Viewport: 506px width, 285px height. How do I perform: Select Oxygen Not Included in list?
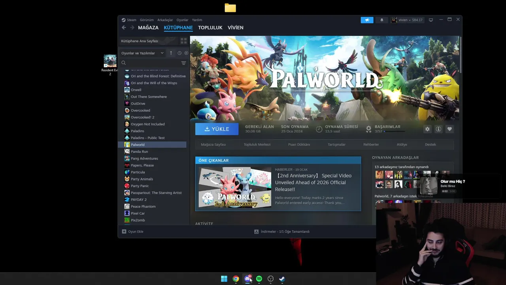(x=147, y=124)
